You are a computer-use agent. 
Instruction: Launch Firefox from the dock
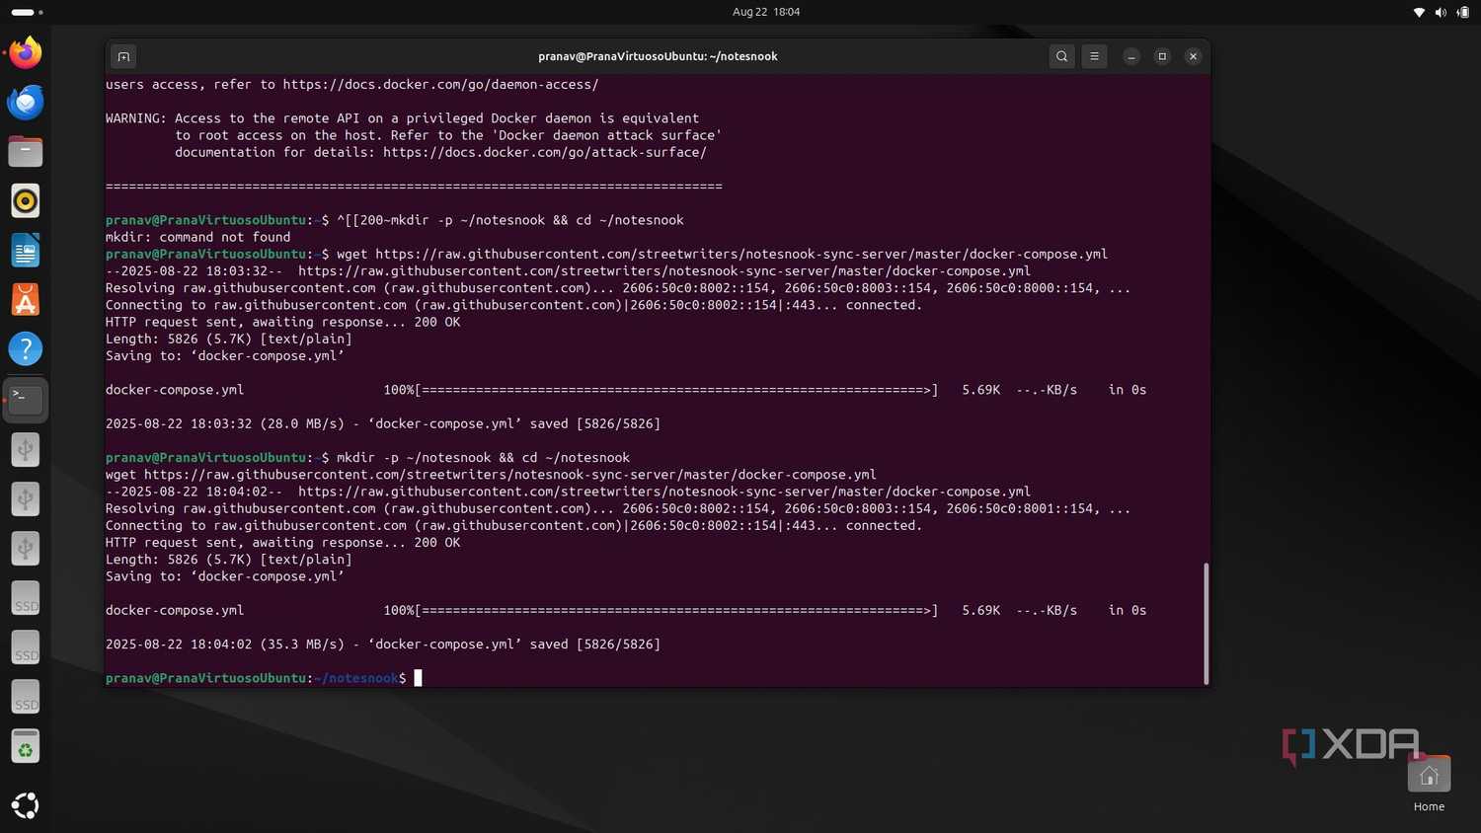(x=26, y=52)
